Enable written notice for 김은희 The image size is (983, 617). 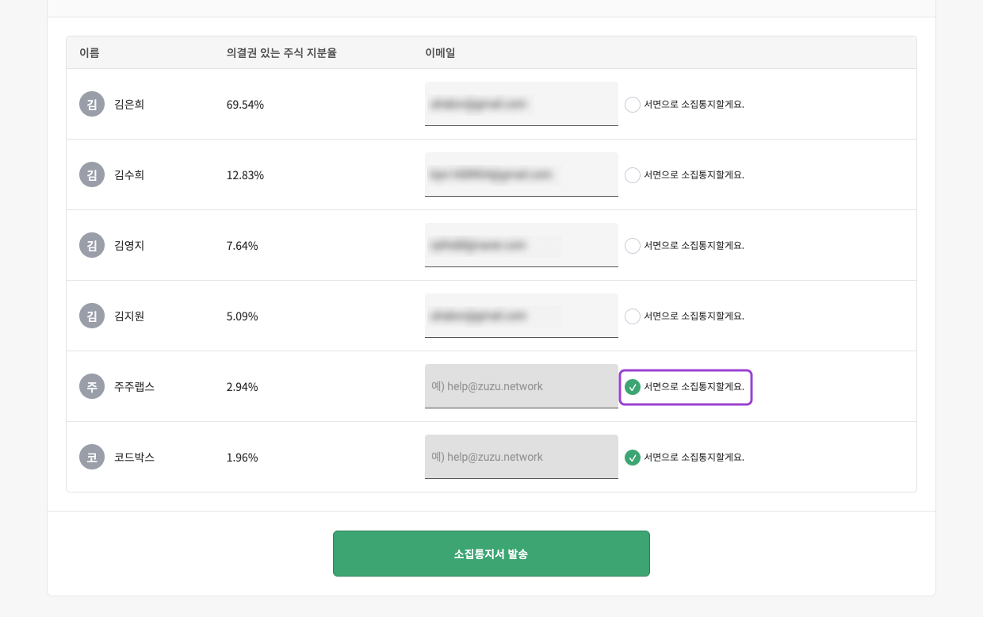click(632, 104)
